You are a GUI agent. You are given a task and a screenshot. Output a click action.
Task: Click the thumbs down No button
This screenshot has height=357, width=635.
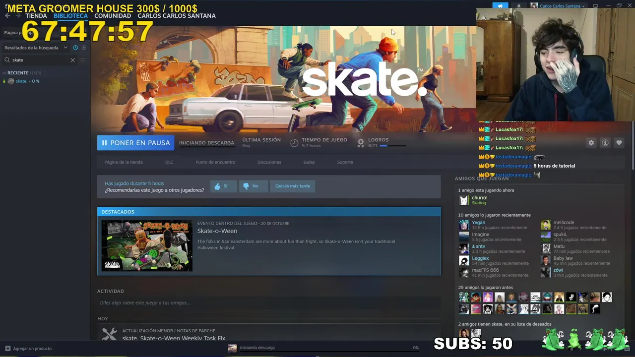point(253,186)
